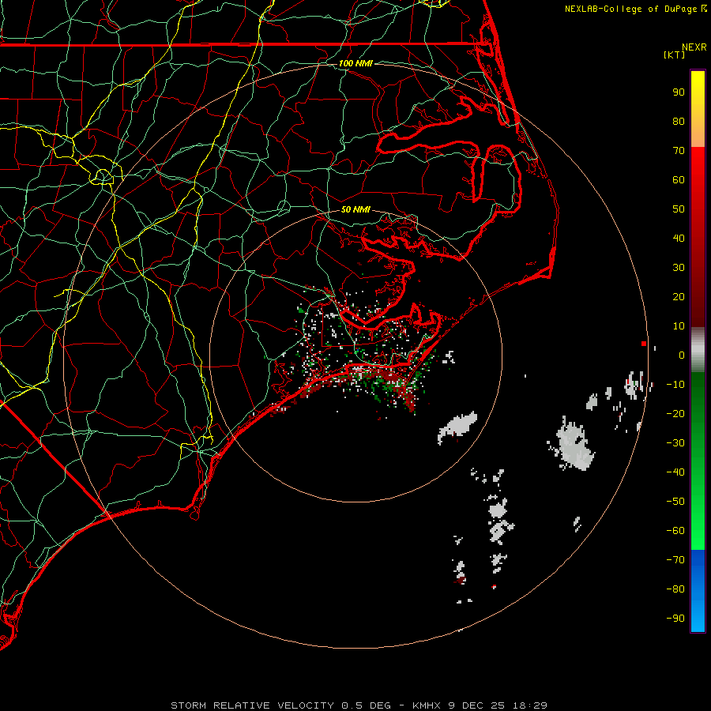
Task: Click the 10 value on velocity scale
Action: coord(679,326)
